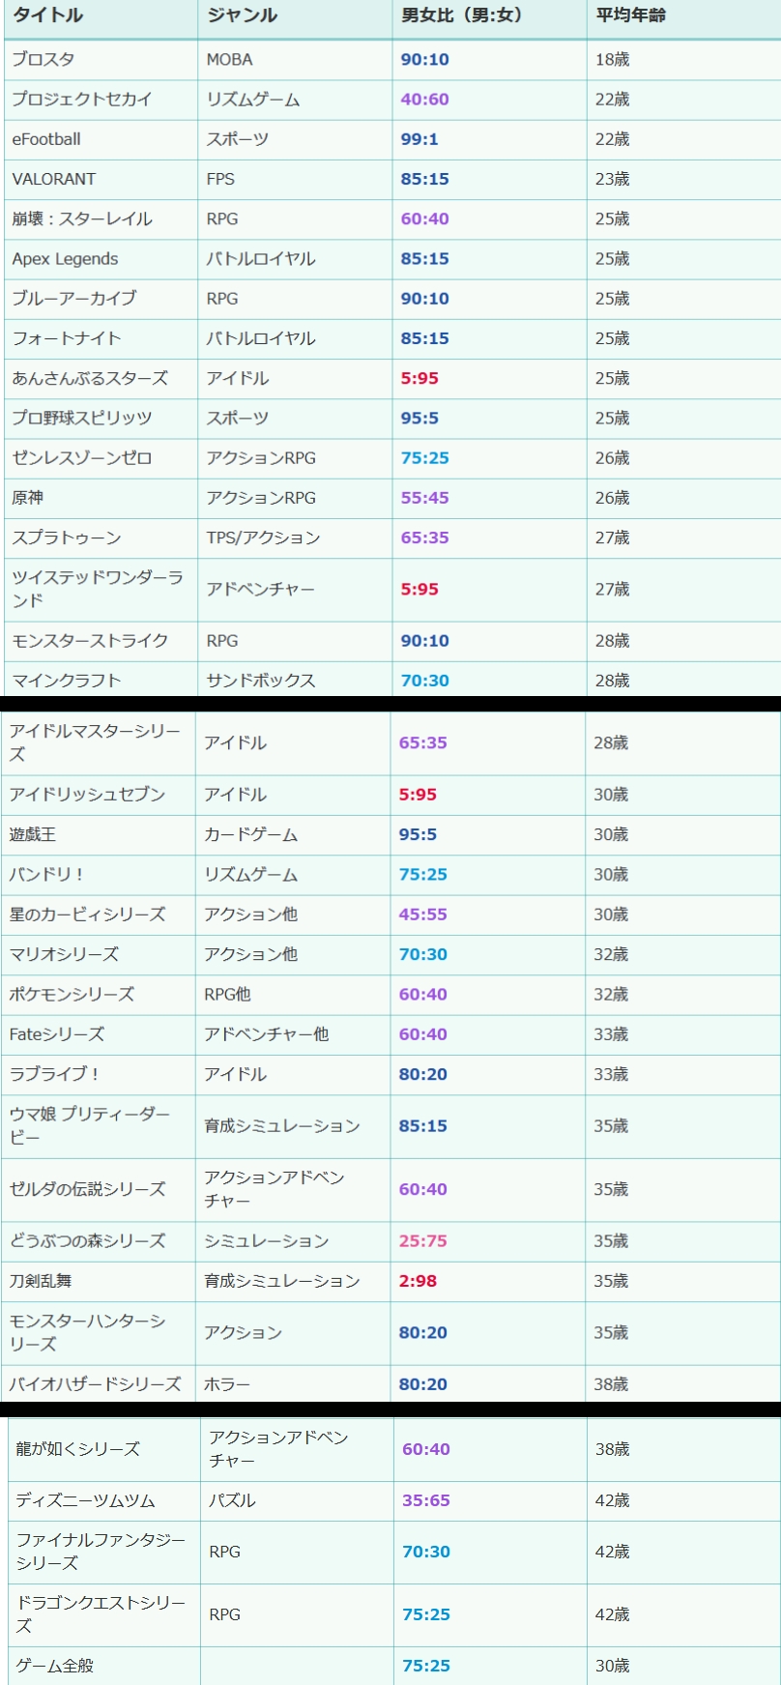Select the TPS/アクション genre cell
The image size is (781, 1685).
click(263, 537)
